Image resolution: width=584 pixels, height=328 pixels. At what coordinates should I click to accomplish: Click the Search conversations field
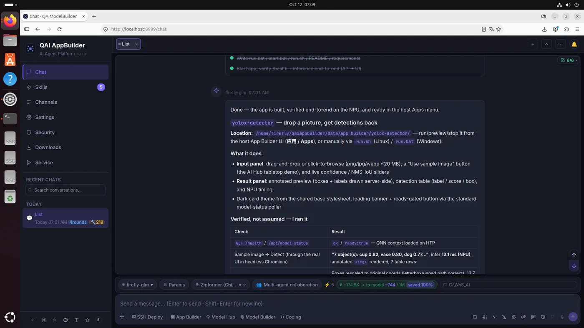[65, 190]
